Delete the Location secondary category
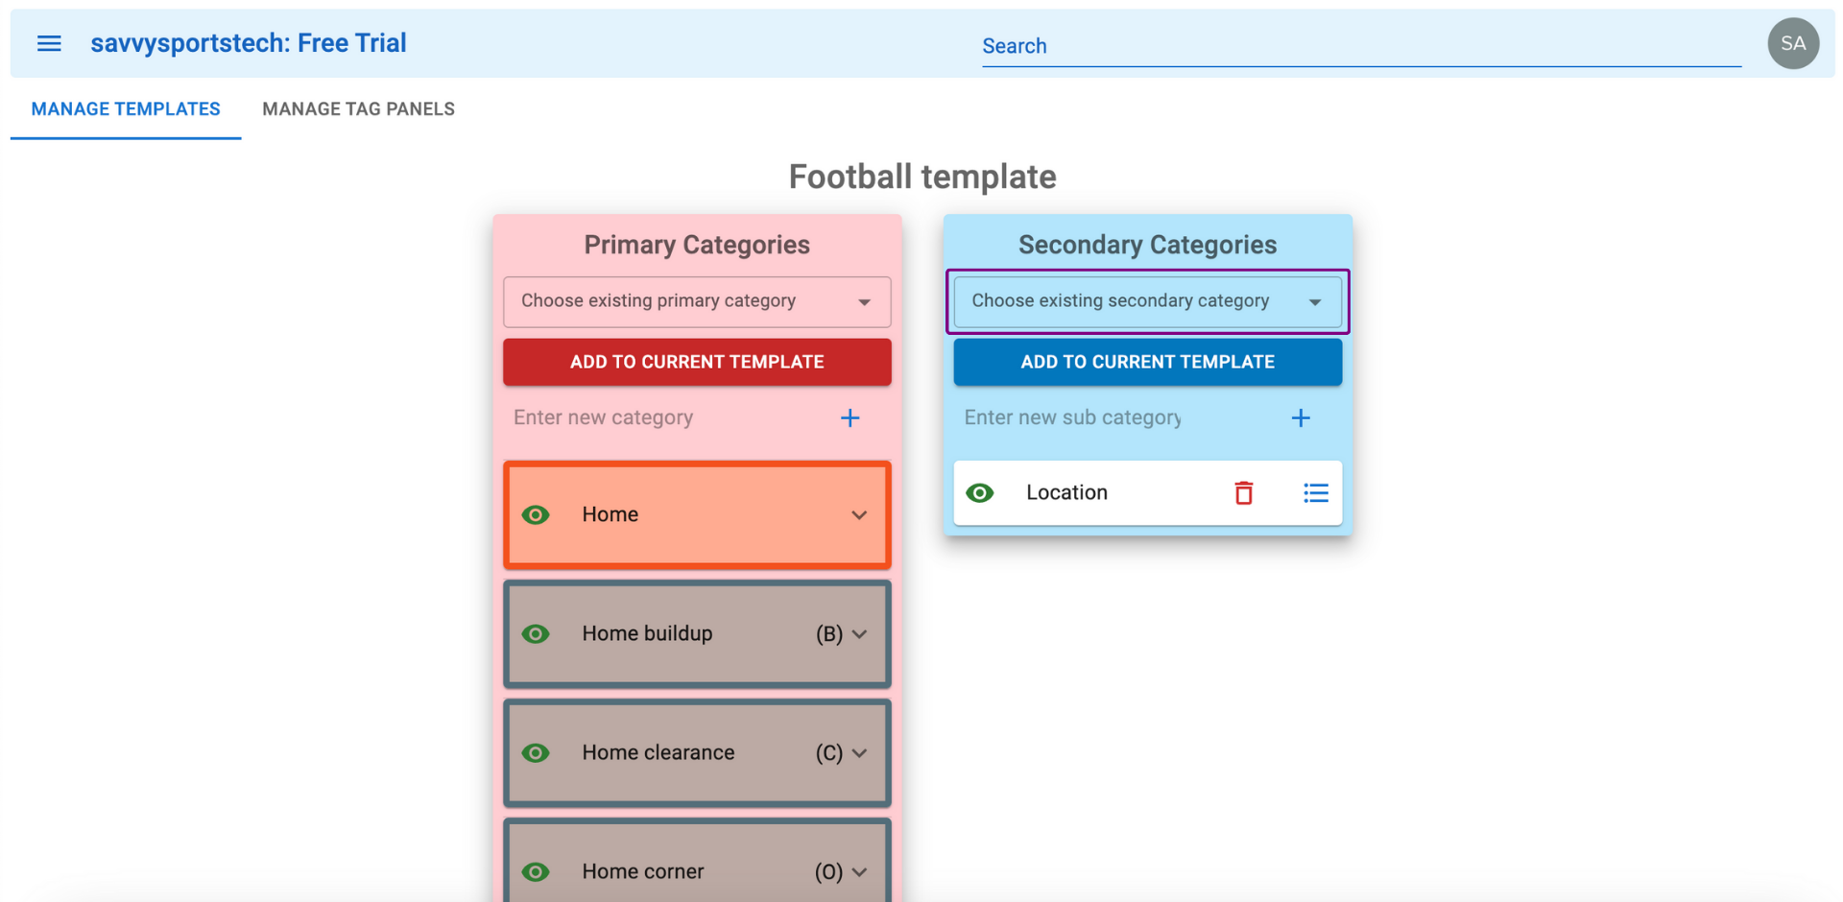The height and width of the screenshot is (902, 1843). [1243, 493]
